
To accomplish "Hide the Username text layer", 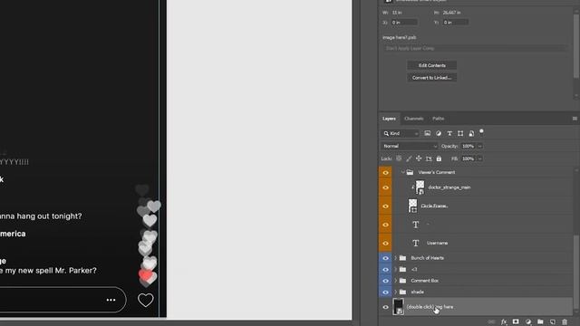I will coord(385,244).
